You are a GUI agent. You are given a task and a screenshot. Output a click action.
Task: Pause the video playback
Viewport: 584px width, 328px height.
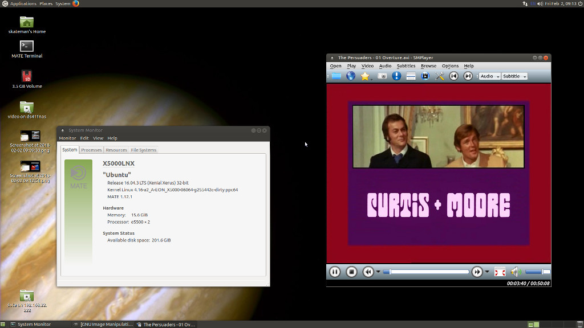(x=335, y=272)
